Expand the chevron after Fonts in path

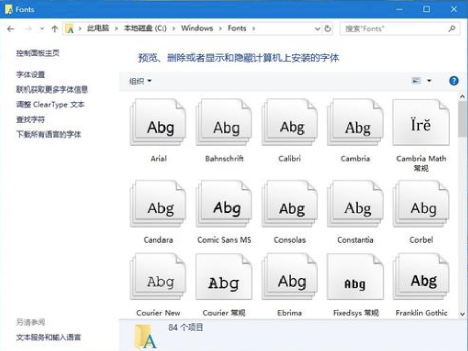(x=254, y=29)
